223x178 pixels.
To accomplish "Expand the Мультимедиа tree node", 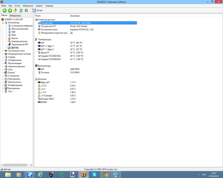I will click(x=3, y=63).
